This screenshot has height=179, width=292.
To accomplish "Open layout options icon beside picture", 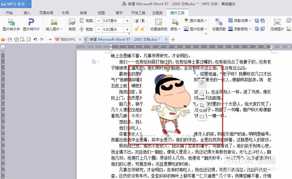I will [202, 83].
